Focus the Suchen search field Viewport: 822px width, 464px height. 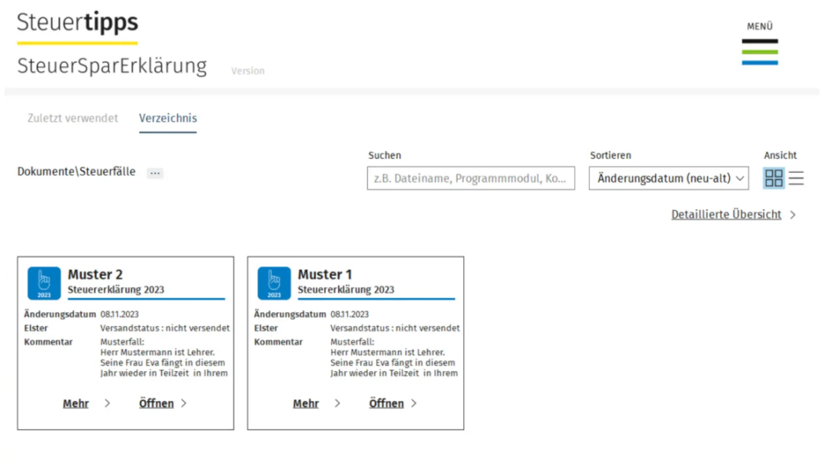tap(471, 178)
